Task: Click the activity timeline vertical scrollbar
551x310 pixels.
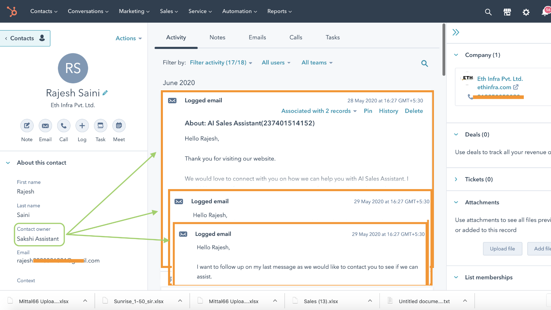Action: coord(444,50)
